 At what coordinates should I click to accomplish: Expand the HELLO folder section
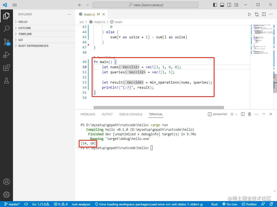44,22
